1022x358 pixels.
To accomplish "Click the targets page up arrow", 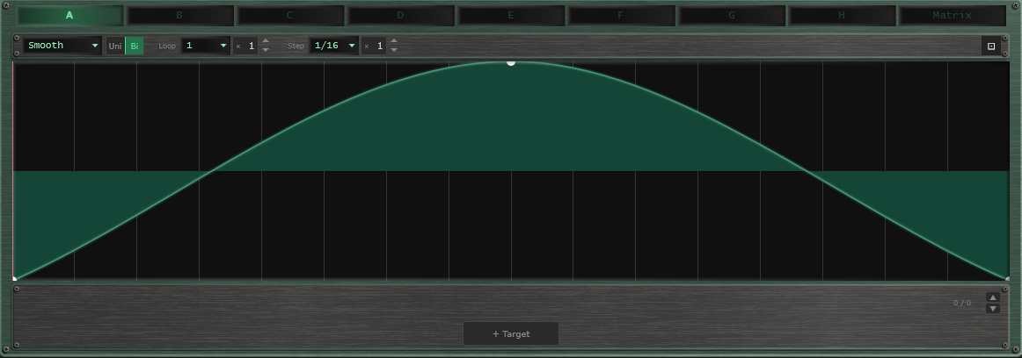I will pos(993,297).
